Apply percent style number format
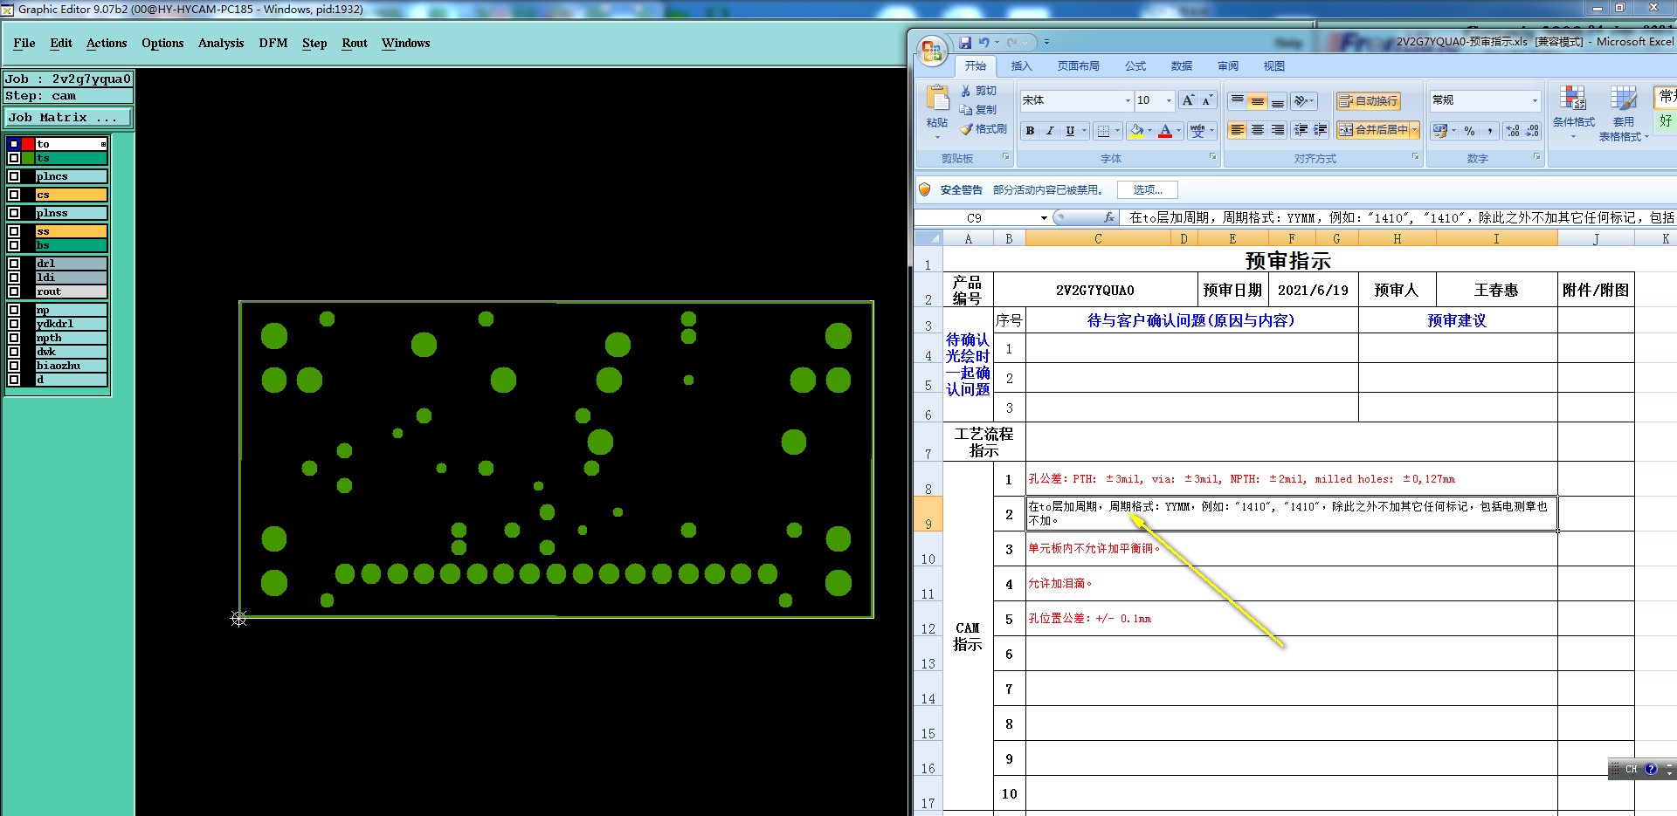The height and width of the screenshot is (816, 1677). 1470,131
